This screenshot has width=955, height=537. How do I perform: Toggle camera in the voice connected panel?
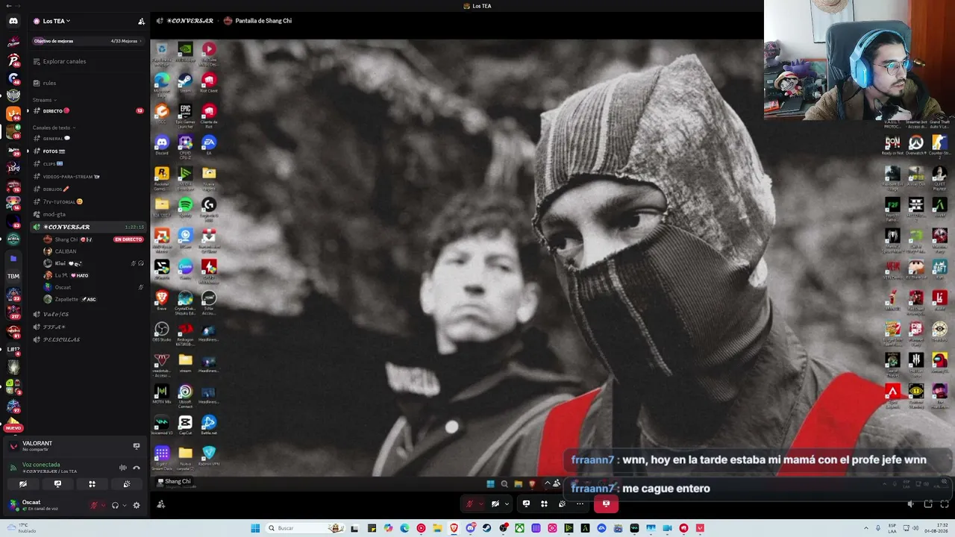pos(23,484)
